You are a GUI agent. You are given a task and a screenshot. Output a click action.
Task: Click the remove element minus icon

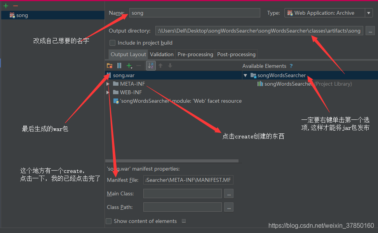[x=139, y=66]
